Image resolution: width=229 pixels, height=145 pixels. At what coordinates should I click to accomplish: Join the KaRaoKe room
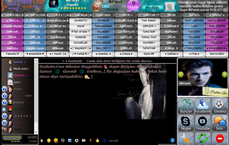tap(103, 37)
